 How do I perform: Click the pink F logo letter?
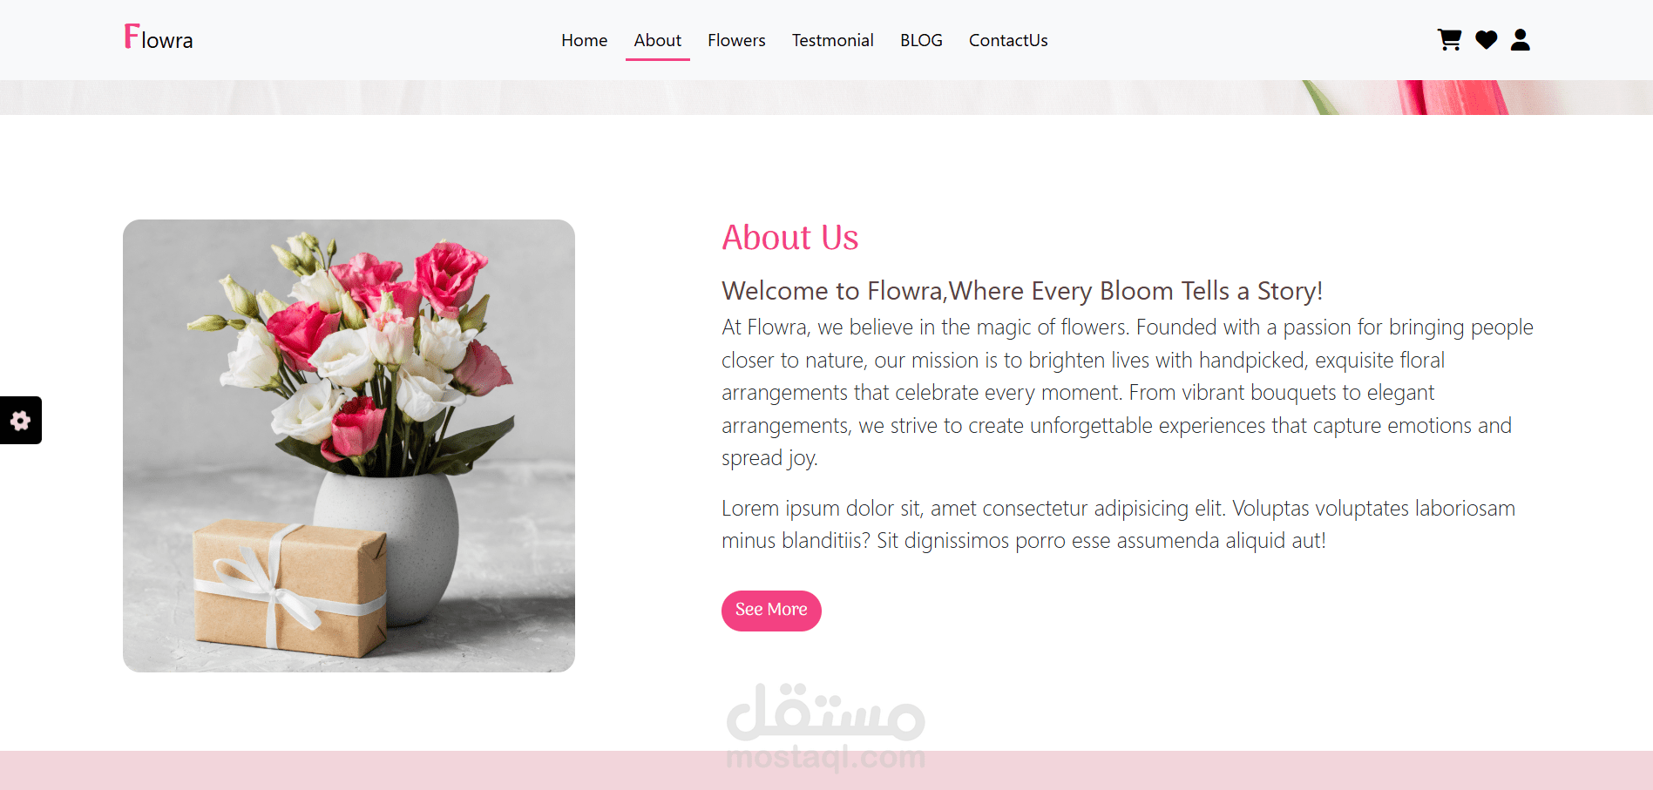(132, 37)
